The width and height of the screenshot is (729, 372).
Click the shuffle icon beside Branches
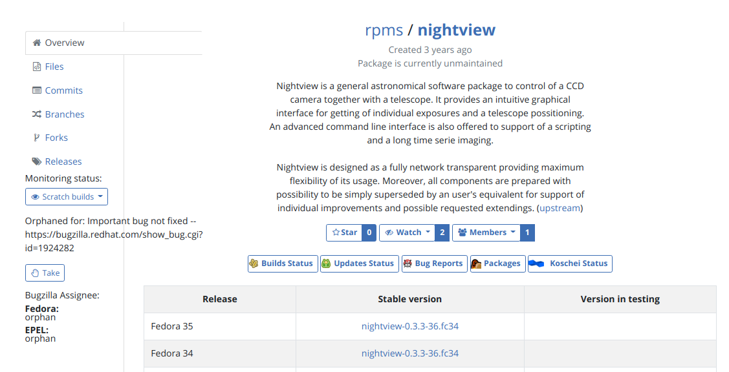pos(37,114)
